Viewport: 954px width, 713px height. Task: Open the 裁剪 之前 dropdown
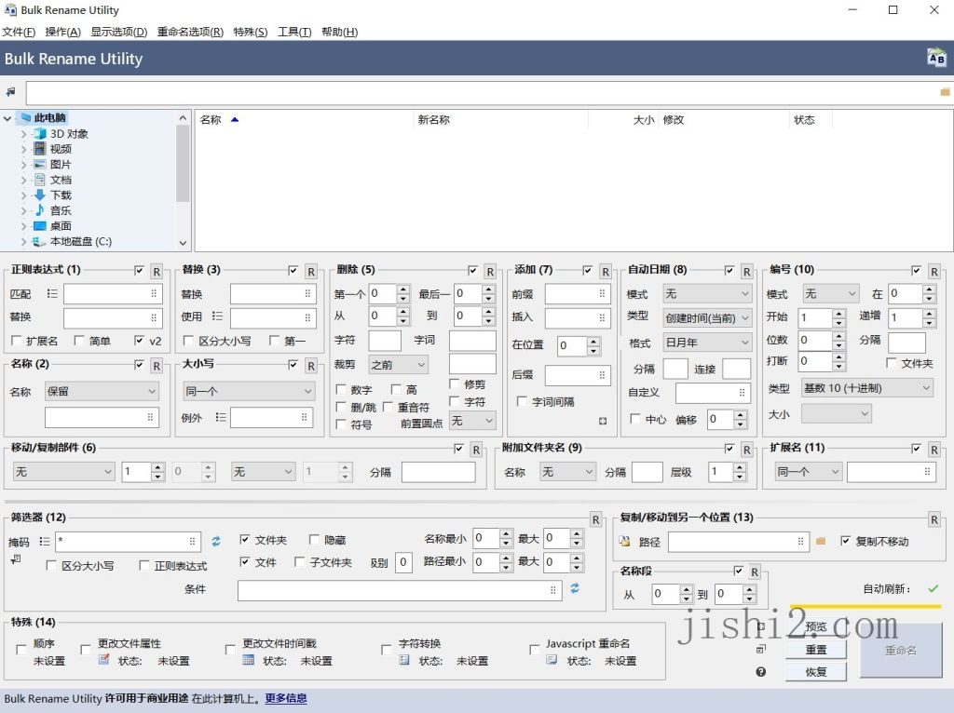click(399, 365)
